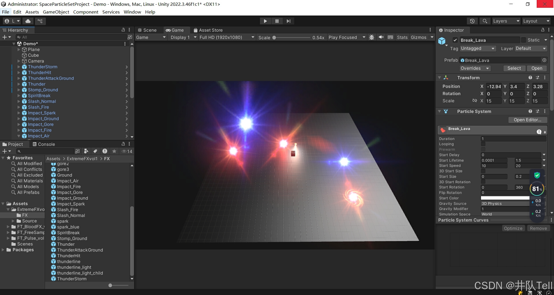Click the search by import log type icon

105,151
